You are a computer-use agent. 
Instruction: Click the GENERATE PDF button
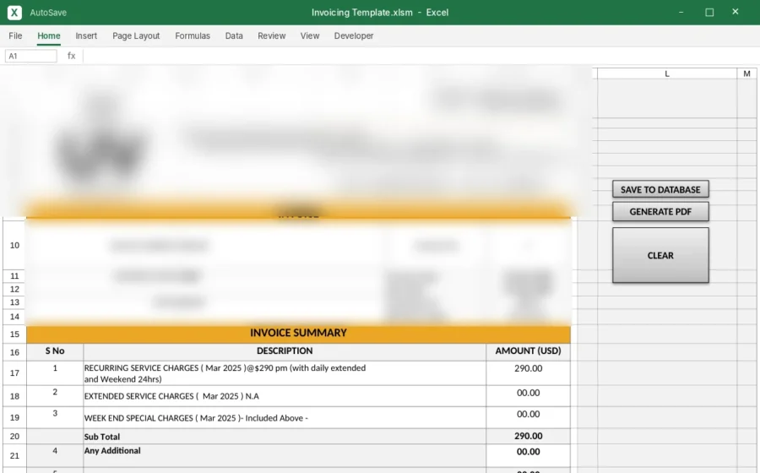(x=660, y=211)
